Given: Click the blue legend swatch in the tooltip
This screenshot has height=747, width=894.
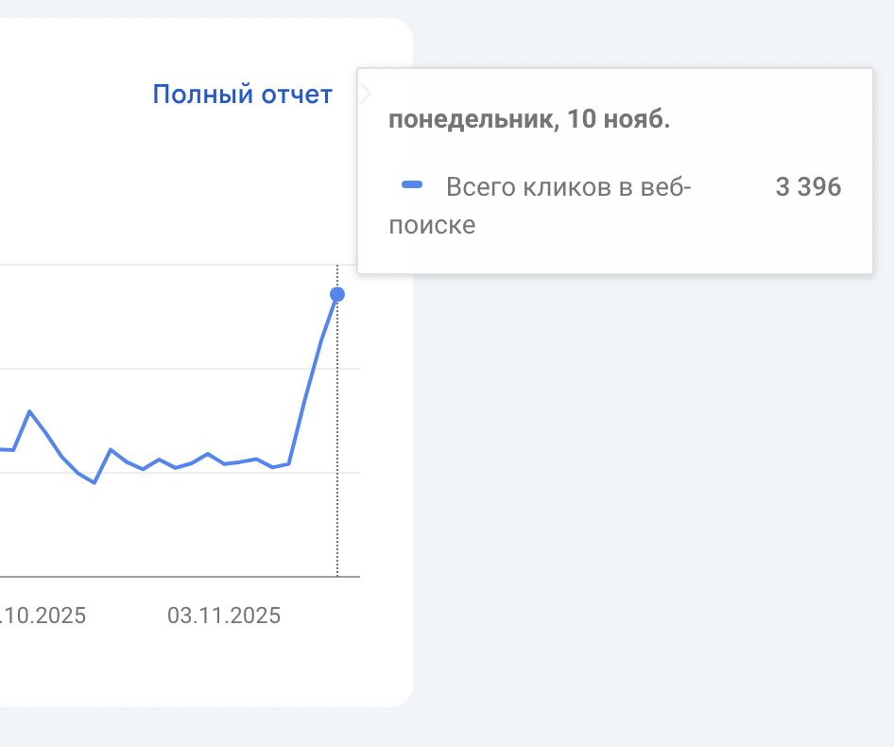Looking at the screenshot, I should [x=412, y=185].
